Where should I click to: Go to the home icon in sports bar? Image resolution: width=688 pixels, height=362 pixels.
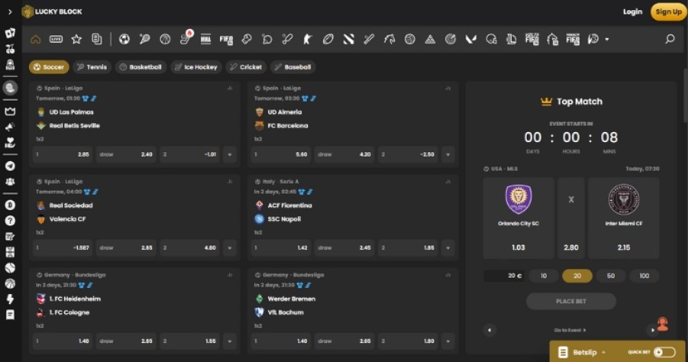click(36, 39)
